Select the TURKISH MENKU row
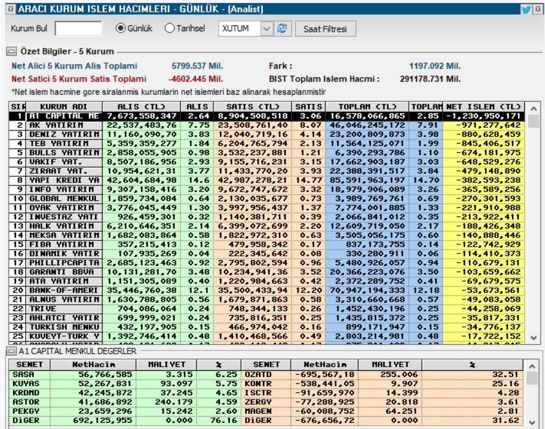This screenshot has height=429, width=545. pyautogui.click(x=267, y=327)
